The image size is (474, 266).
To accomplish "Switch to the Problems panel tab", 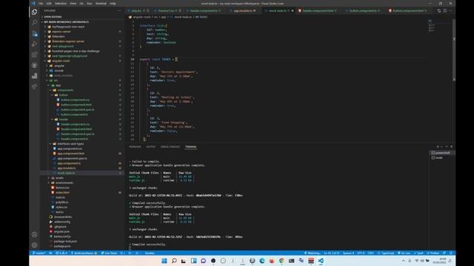I will (x=135, y=147).
